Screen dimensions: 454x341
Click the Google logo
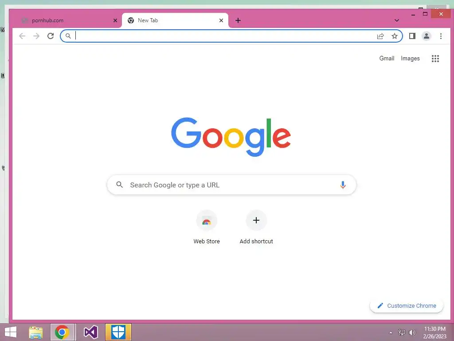tap(231, 137)
